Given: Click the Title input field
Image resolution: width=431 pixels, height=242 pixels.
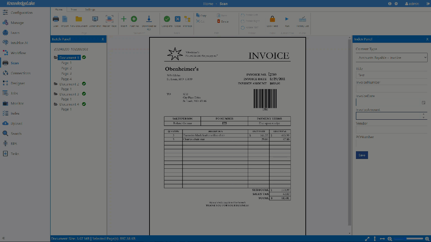Looking at the screenshot, I should click(x=392, y=75).
